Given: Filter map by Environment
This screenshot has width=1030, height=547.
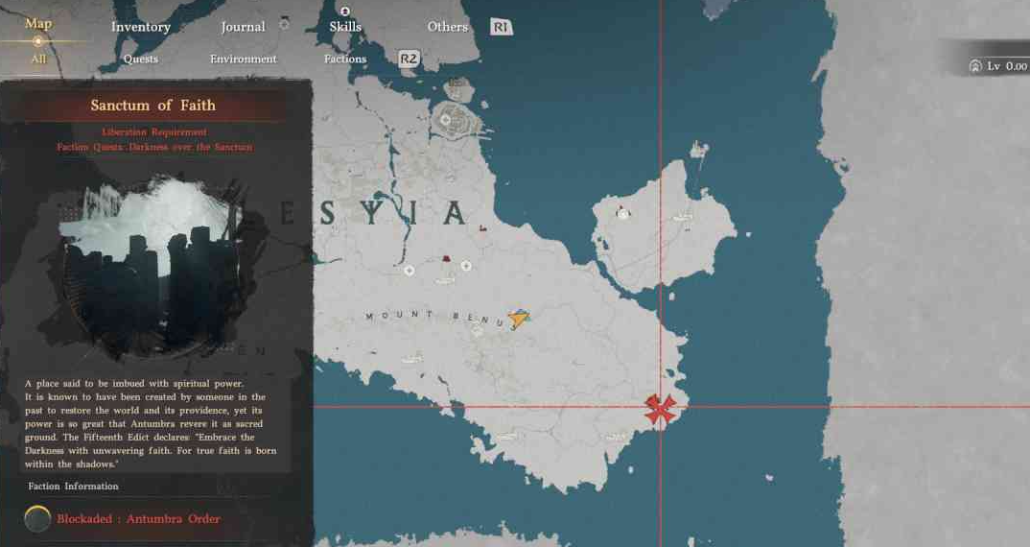Looking at the screenshot, I should tap(243, 59).
